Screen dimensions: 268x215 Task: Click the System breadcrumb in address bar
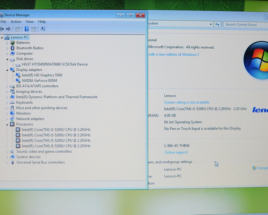(153, 24)
